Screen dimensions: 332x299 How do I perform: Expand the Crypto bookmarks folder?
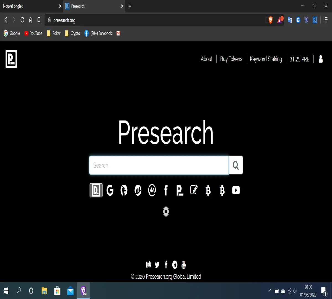tap(72, 33)
